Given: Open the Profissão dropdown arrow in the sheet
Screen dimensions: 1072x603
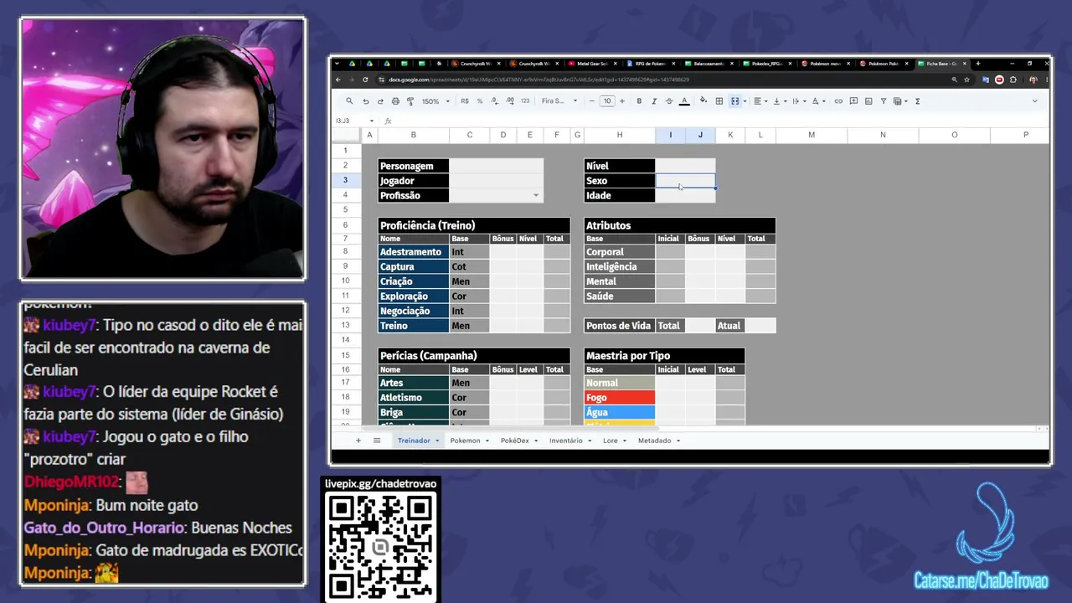Looking at the screenshot, I should pyautogui.click(x=536, y=196).
